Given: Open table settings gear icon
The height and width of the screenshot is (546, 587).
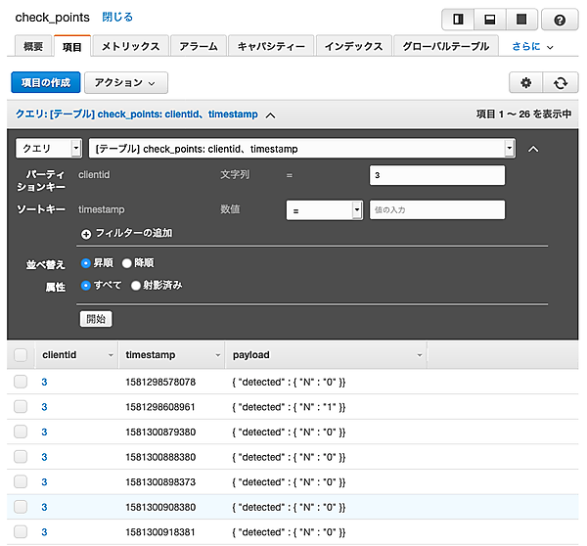Looking at the screenshot, I should tap(526, 83).
